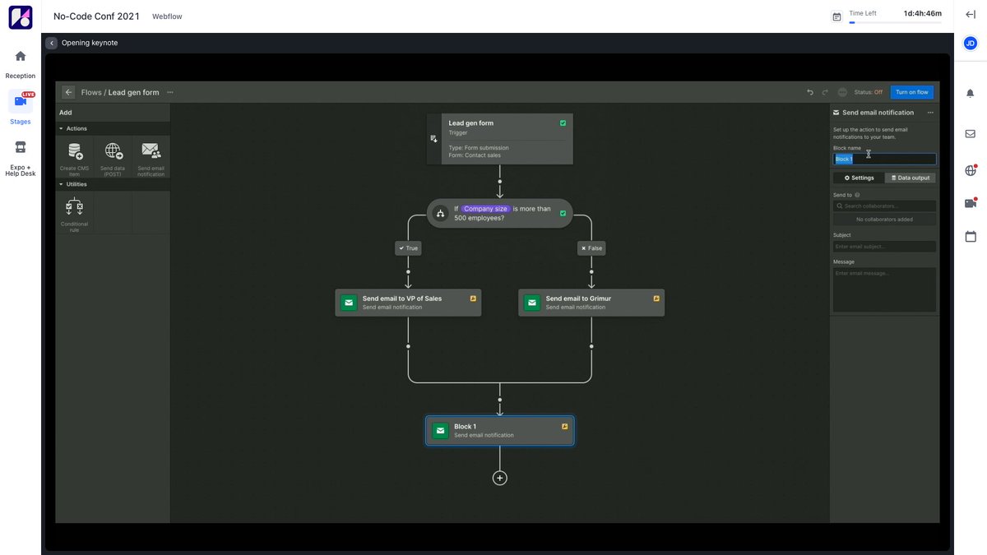
Task: Click the event logo in the top-left corner
Action: (x=21, y=17)
